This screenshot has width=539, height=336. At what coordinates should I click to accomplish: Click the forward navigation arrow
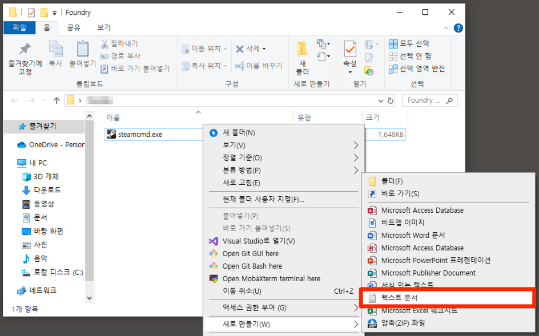pos(31,100)
